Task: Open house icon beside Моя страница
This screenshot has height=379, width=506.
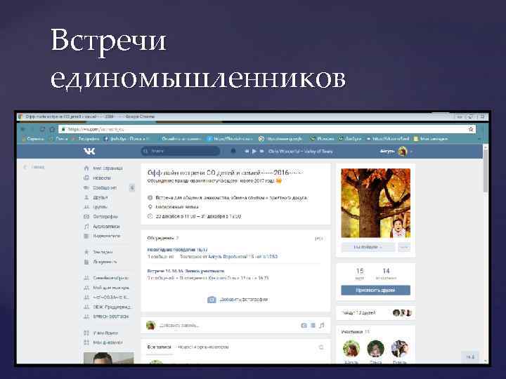Action: 86,168
